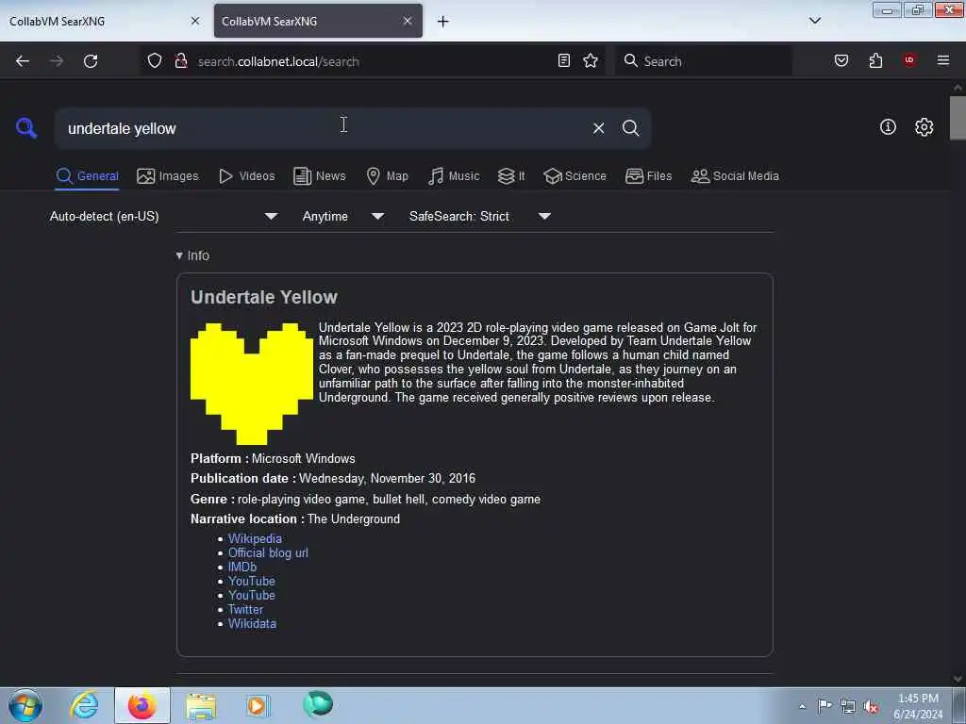This screenshot has height=724, width=966.
Task: Open the Wikipedia link
Action: [x=255, y=538]
